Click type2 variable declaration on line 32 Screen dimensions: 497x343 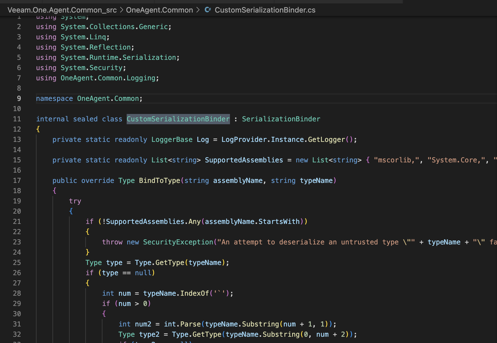pyautogui.click(x=149, y=334)
